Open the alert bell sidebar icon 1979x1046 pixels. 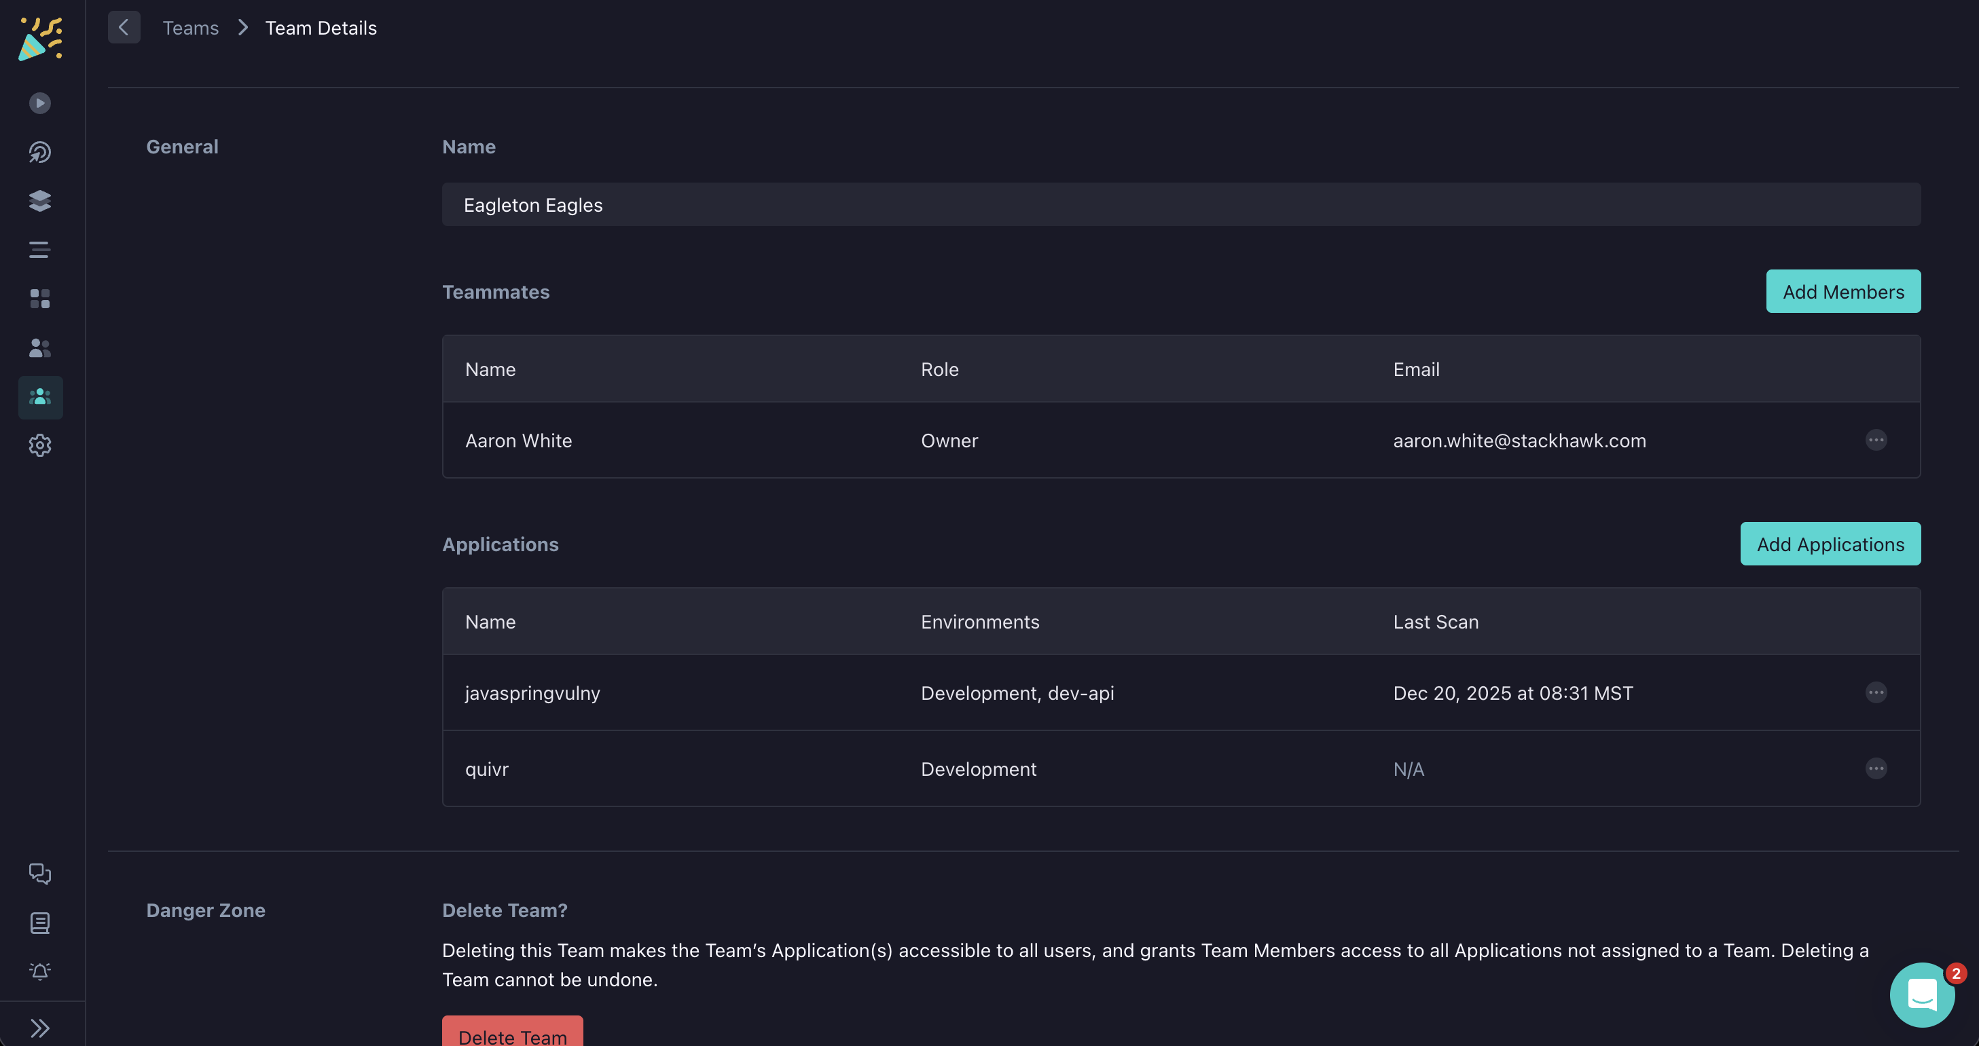pos(40,971)
